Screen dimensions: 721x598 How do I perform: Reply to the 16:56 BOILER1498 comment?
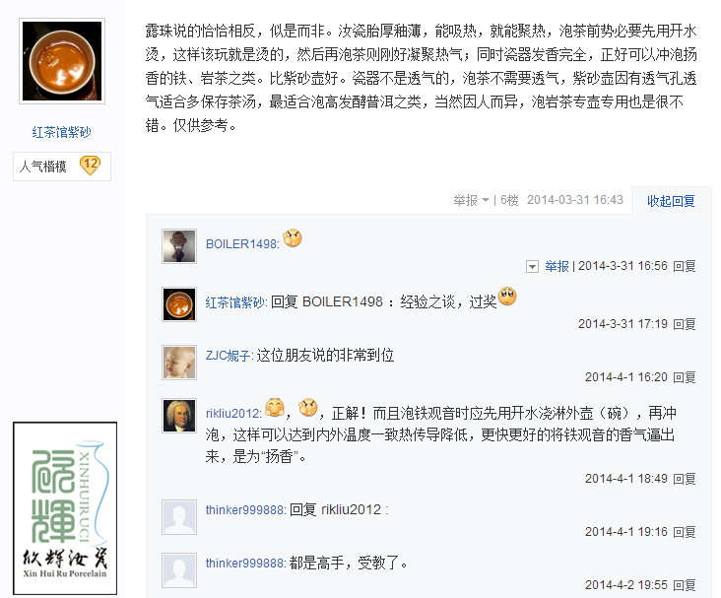685,266
